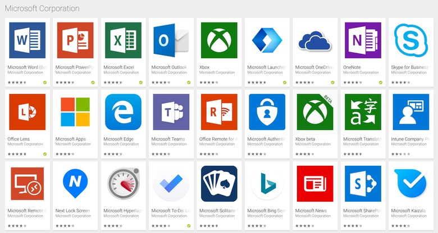Open the Office Lens icon
The width and height of the screenshot is (438, 233).
coord(28,112)
